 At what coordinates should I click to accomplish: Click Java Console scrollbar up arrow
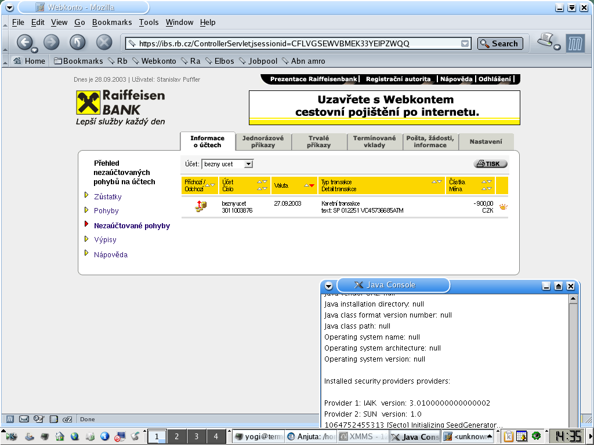coord(573,299)
